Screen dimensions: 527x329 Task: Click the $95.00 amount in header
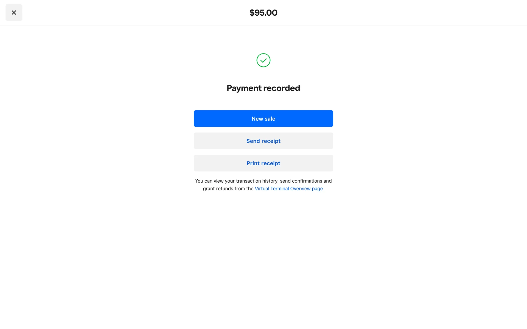(263, 13)
